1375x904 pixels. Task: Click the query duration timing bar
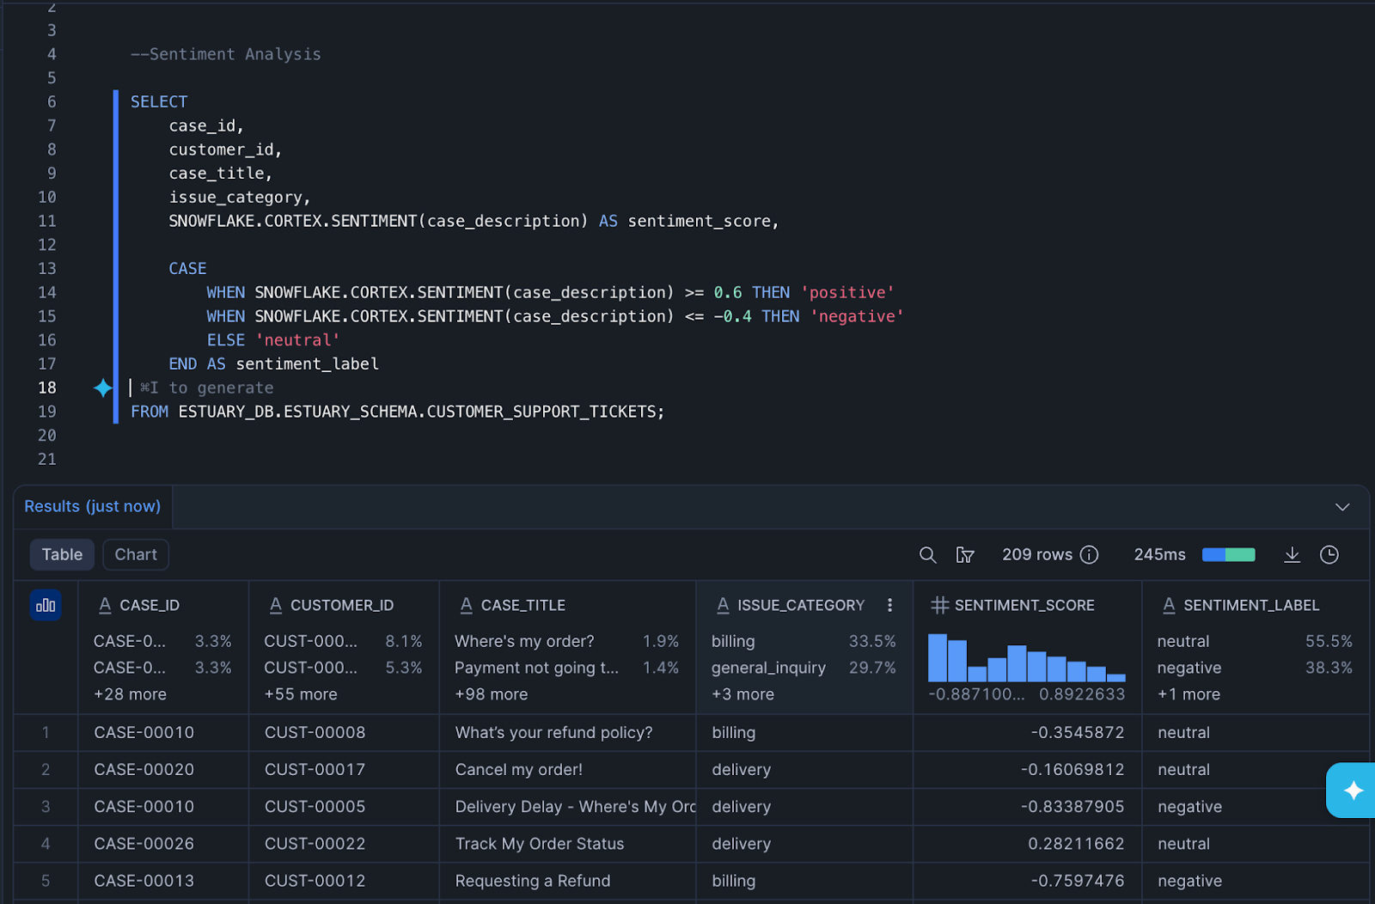[x=1228, y=555]
